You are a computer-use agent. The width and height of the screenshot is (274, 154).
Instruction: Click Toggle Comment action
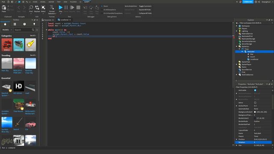[145, 6]
